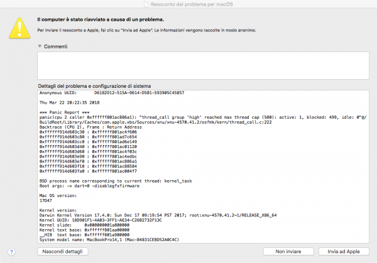This screenshot has width=377, height=263.
Task: Click the Per inviare il resoconto instruction text
Action: coord(146,30)
